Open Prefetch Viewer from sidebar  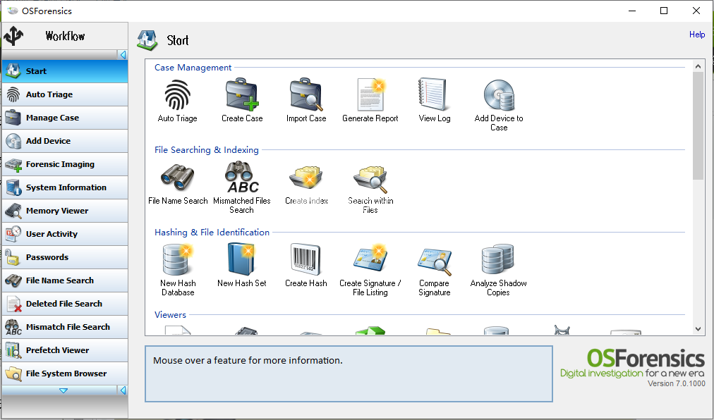tap(65, 350)
